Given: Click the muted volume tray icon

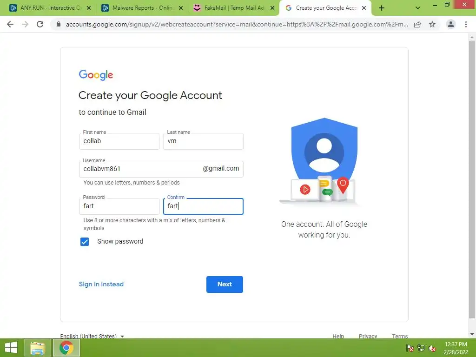Looking at the screenshot, I should [432, 348].
